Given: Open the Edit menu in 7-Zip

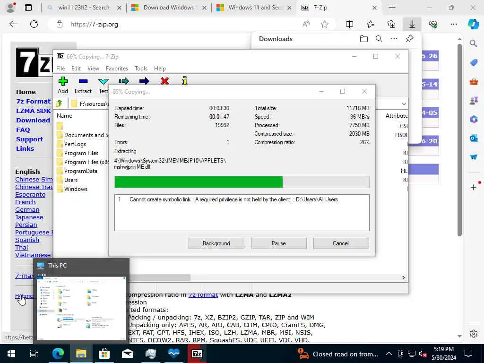Looking at the screenshot, I should (x=76, y=69).
